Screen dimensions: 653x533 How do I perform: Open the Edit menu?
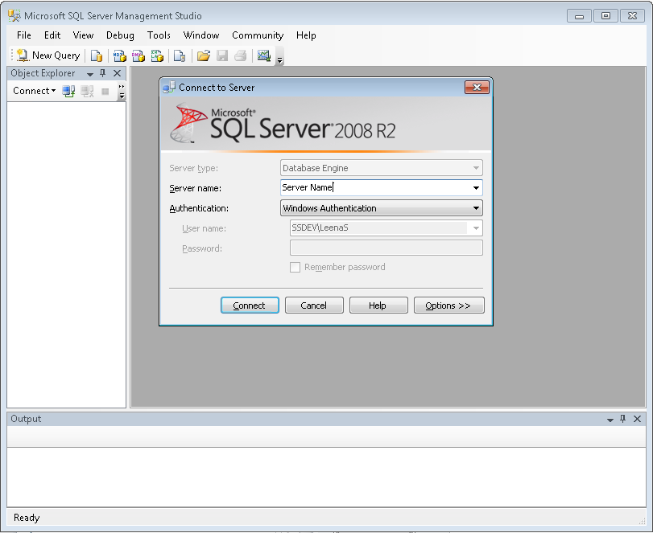[x=52, y=35]
